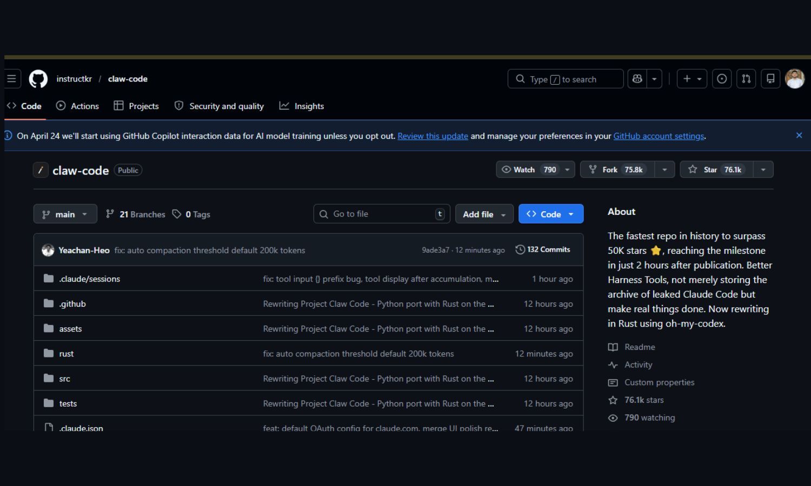This screenshot has height=486, width=811.
Task: Dismiss the Copilot data notice banner
Action: 799,136
